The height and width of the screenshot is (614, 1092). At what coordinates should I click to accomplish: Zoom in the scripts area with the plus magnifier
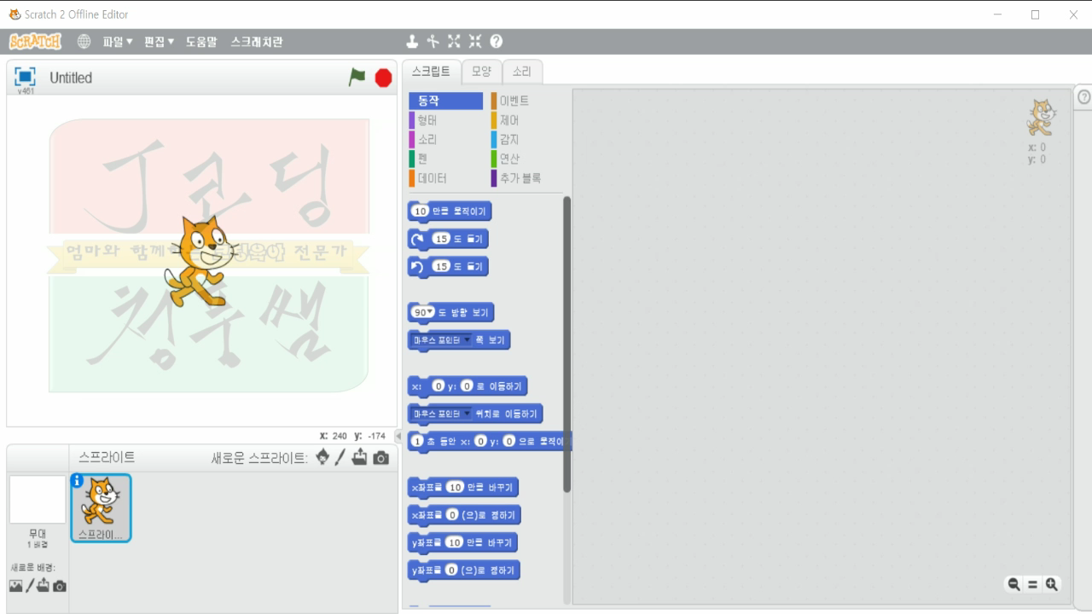pyautogui.click(x=1052, y=584)
